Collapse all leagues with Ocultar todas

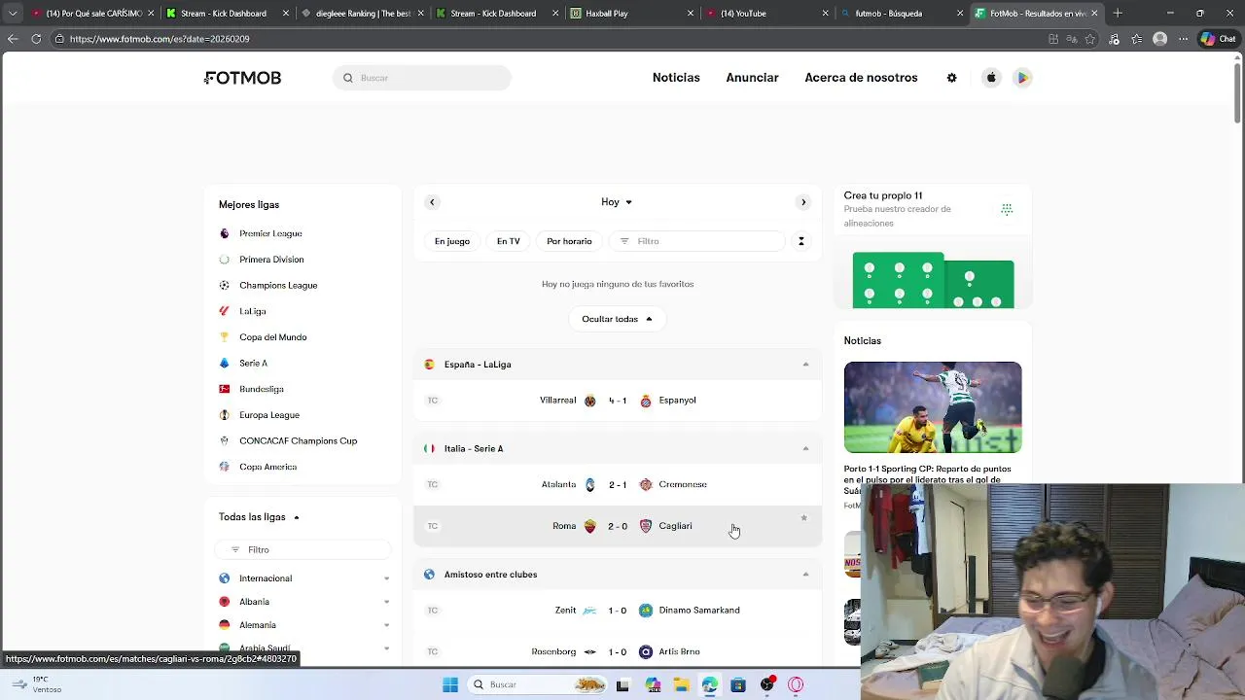617,319
